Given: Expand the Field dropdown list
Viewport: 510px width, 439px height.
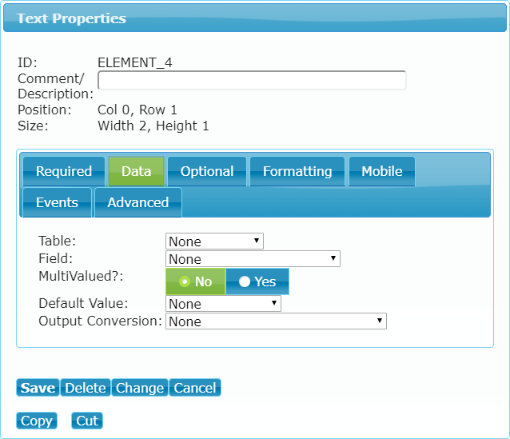Looking at the screenshot, I should click(253, 259).
